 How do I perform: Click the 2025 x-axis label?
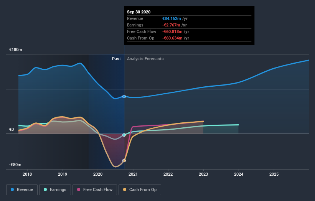(274, 174)
